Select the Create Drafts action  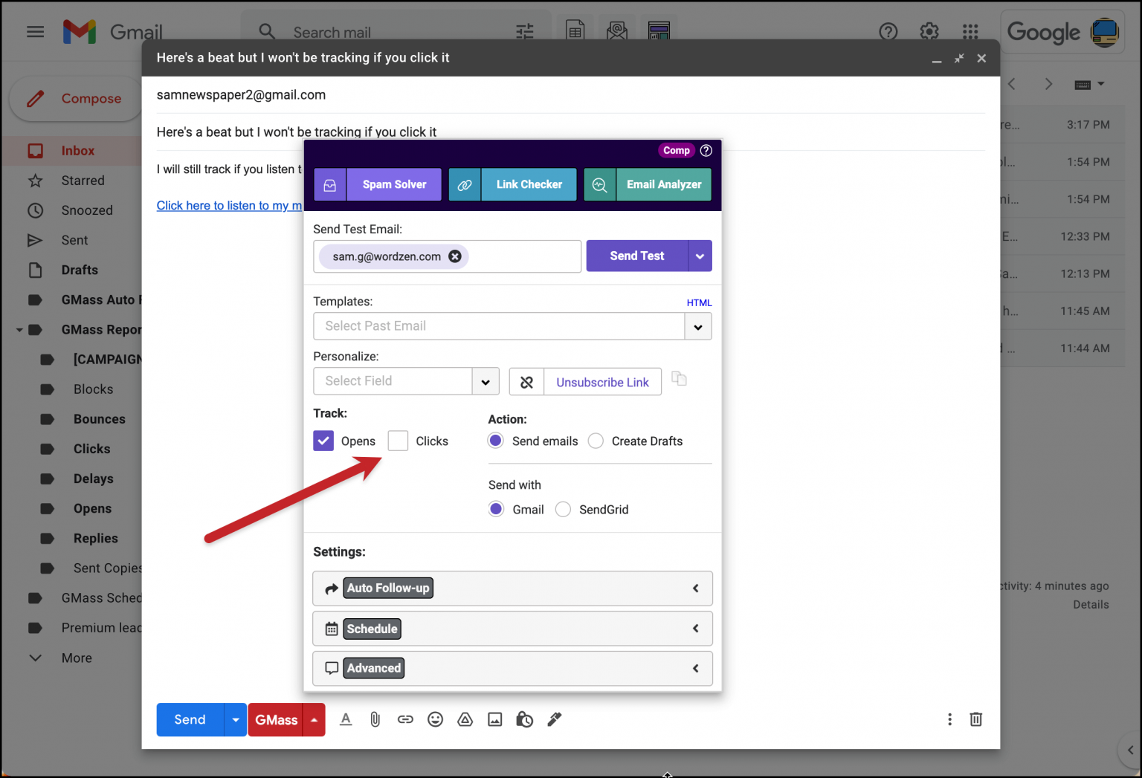(x=596, y=441)
